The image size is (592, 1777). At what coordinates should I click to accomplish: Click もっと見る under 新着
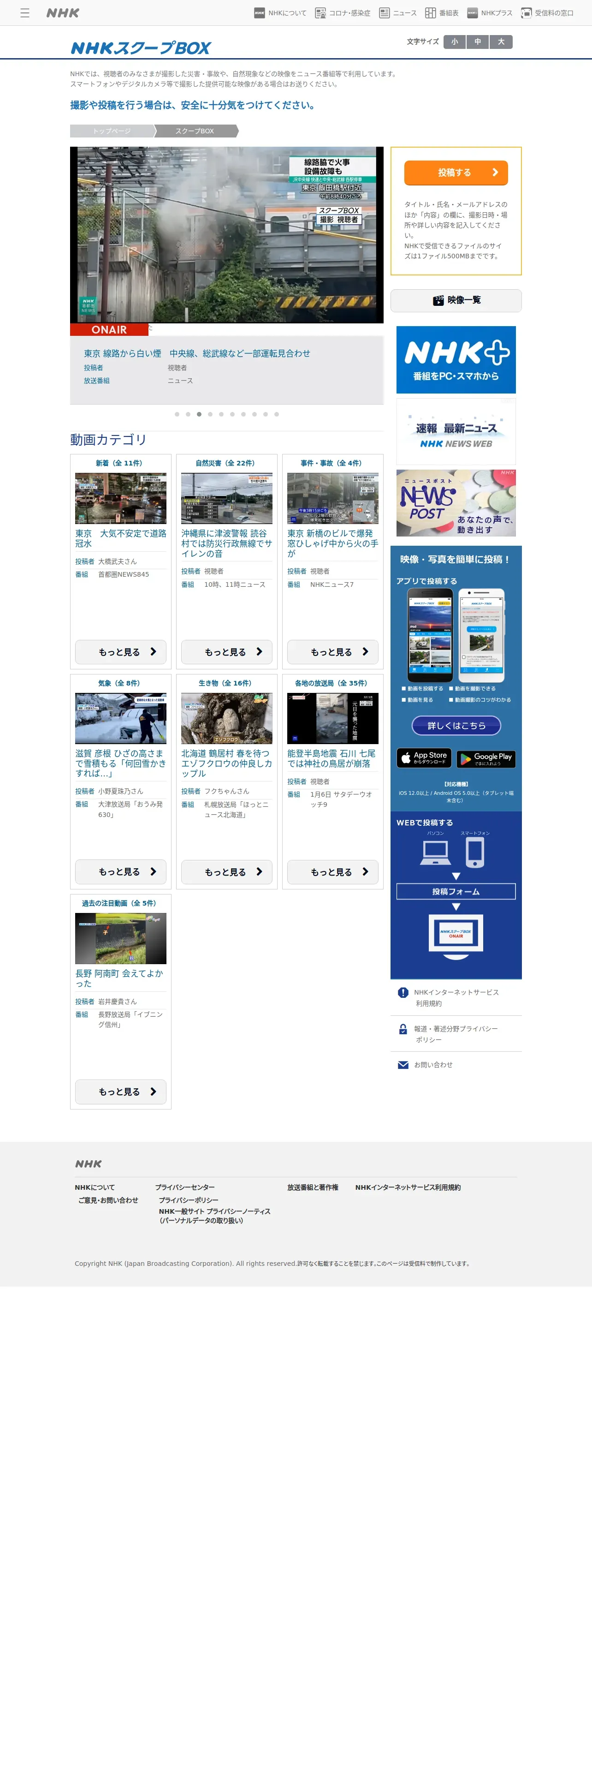(x=121, y=652)
